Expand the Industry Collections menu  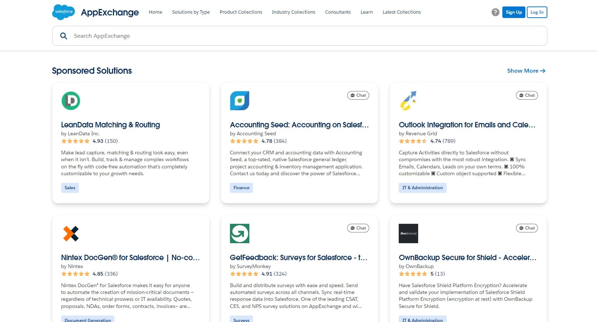click(293, 12)
